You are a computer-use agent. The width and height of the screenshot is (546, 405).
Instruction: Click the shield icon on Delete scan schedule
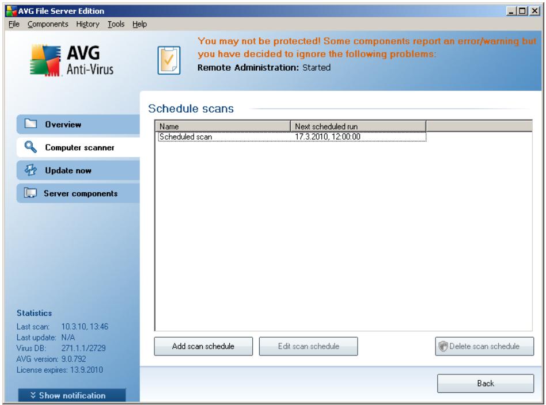(443, 346)
